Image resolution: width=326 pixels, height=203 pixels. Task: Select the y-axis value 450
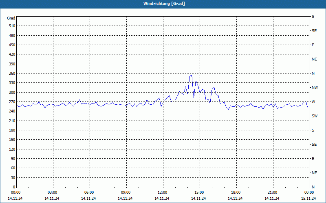click(12, 45)
